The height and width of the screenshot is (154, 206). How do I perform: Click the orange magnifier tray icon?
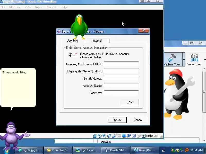click(187, 150)
